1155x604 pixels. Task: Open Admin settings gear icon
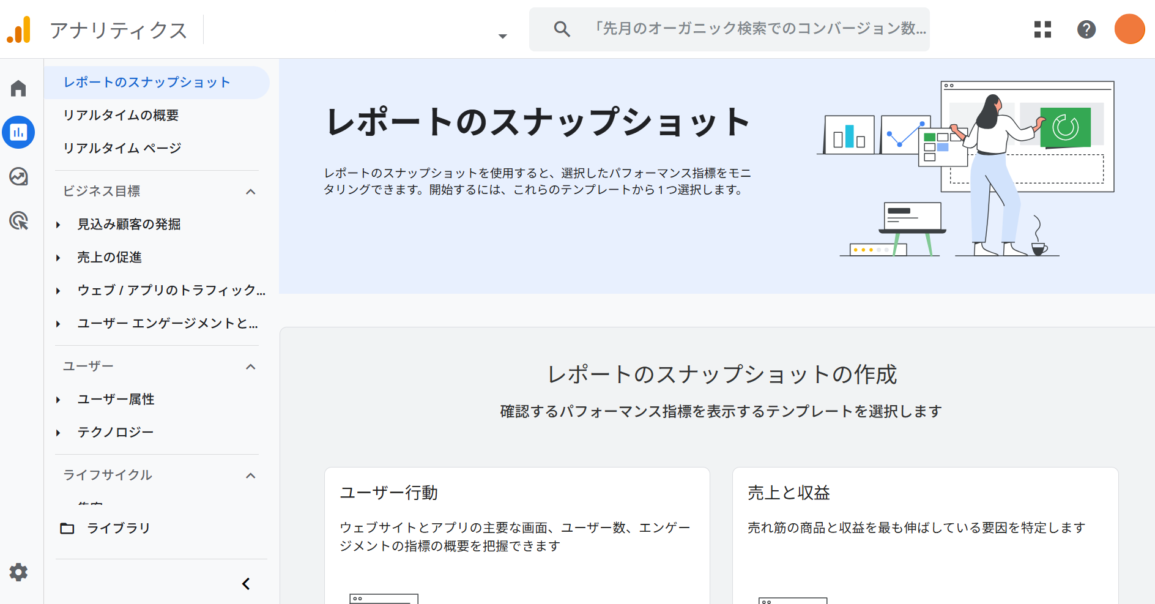[x=18, y=572]
